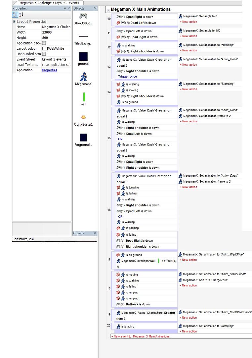Image resolution: width=252 pixels, height=358 pixels.
Task: Add new action to event 17
Action: click(188, 260)
